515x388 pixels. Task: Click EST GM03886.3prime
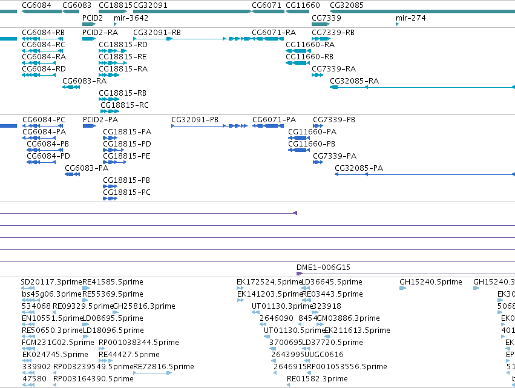coord(348,318)
